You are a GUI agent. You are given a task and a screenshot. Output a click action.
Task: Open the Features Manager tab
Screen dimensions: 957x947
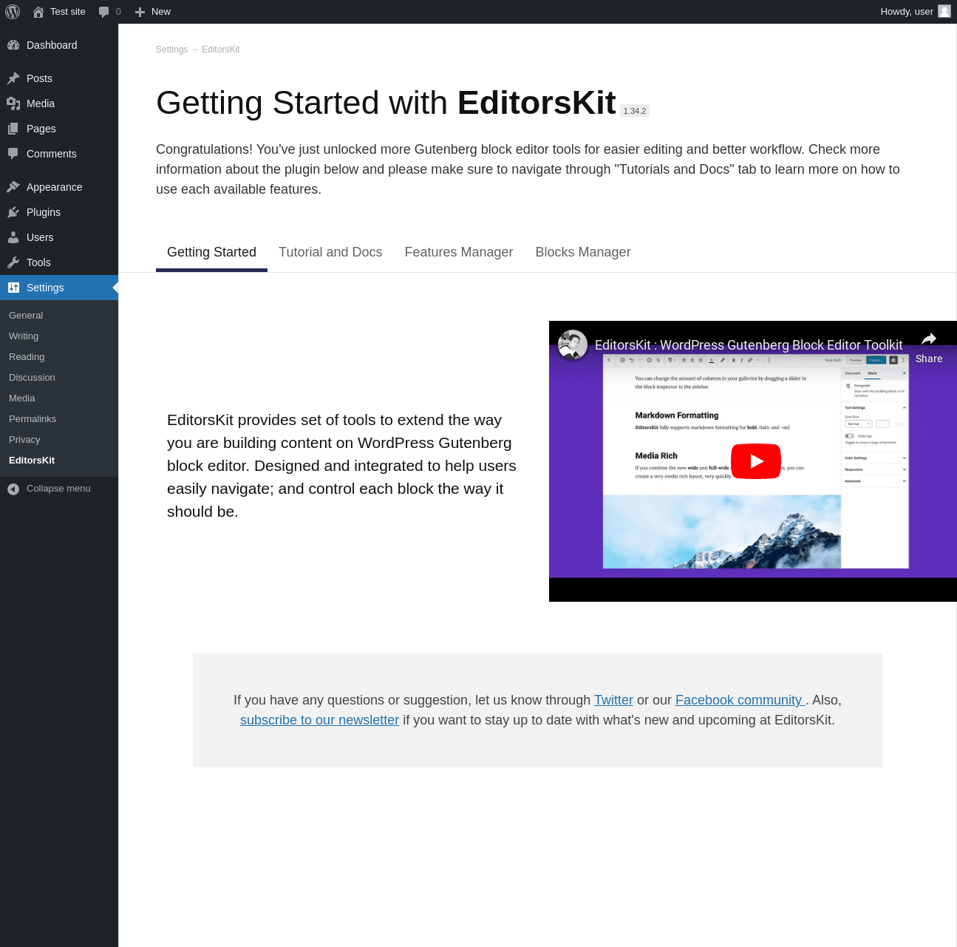(x=459, y=252)
